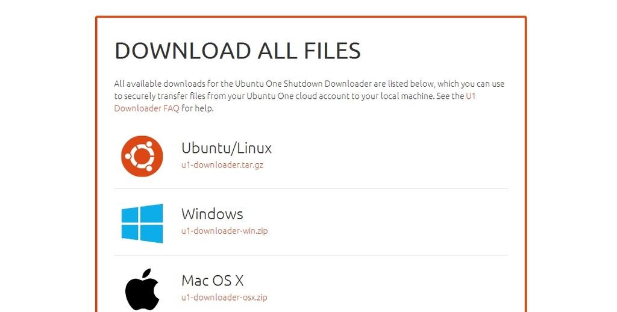Select the Ubuntu/Linux heading

[x=227, y=148]
